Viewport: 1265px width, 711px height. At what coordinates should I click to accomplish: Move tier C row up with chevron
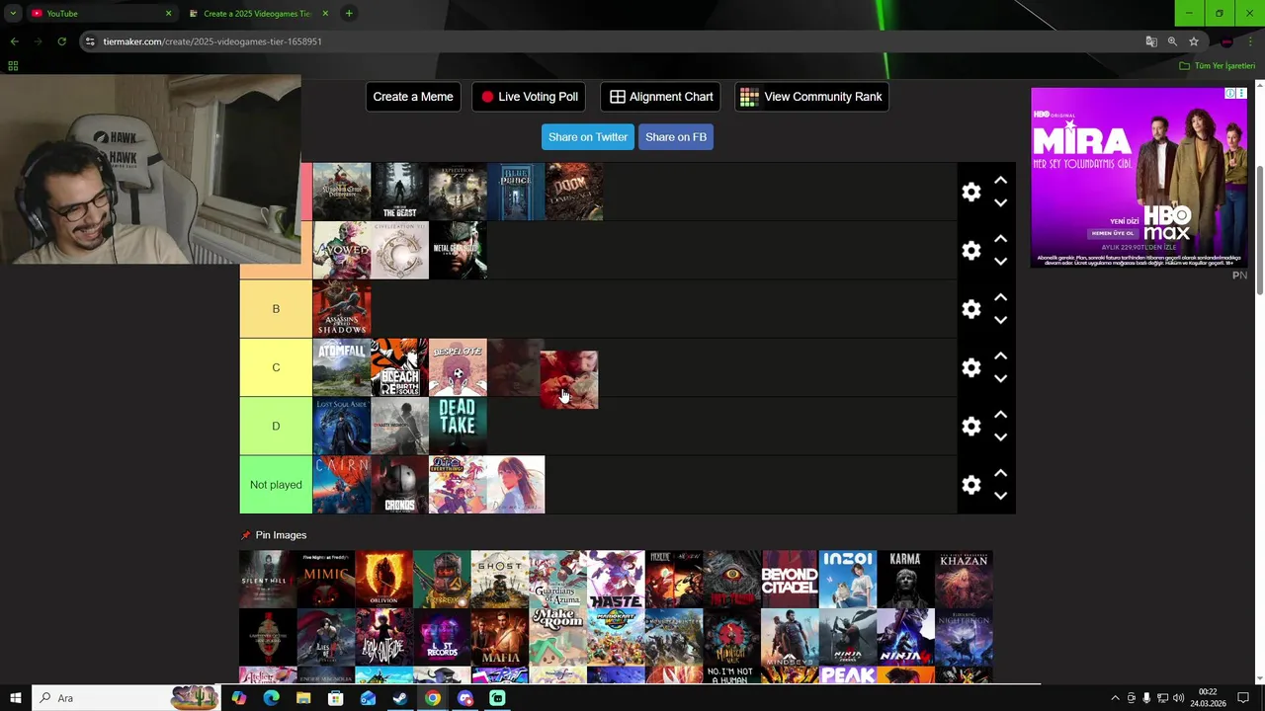(1000, 355)
